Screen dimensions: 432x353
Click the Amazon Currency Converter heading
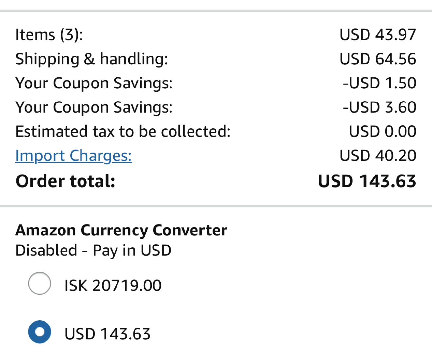click(x=121, y=230)
